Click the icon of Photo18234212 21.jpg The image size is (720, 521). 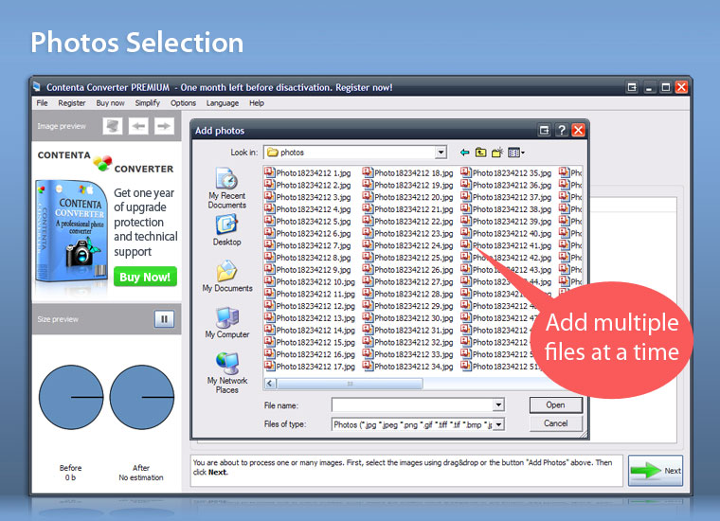coord(368,208)
